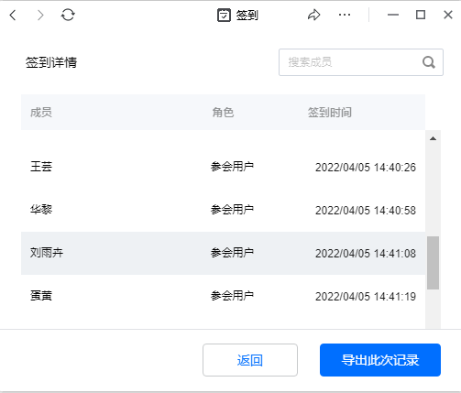Select the 刘雨卉 member row

223,253
